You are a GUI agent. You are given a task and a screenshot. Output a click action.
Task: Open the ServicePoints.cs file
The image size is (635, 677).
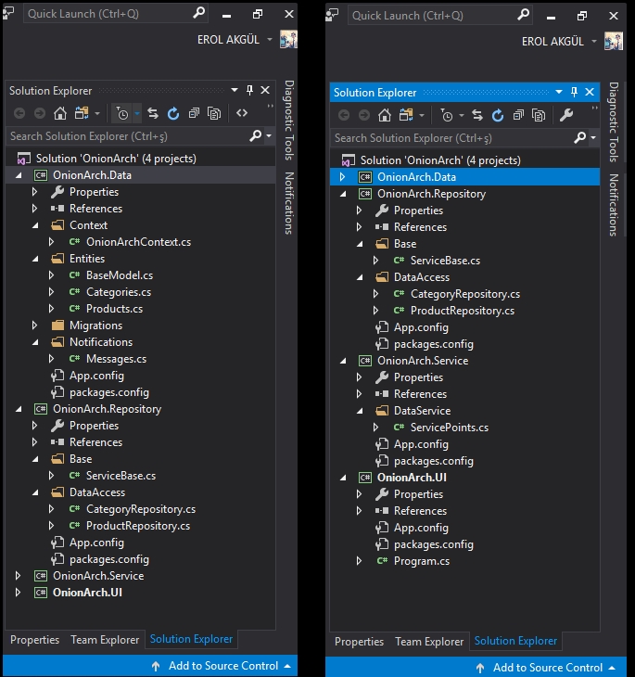[x=449, y=428]
